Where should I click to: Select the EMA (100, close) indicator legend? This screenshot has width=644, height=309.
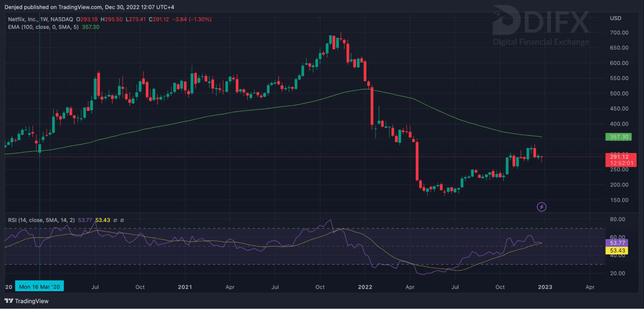point(43,27)
